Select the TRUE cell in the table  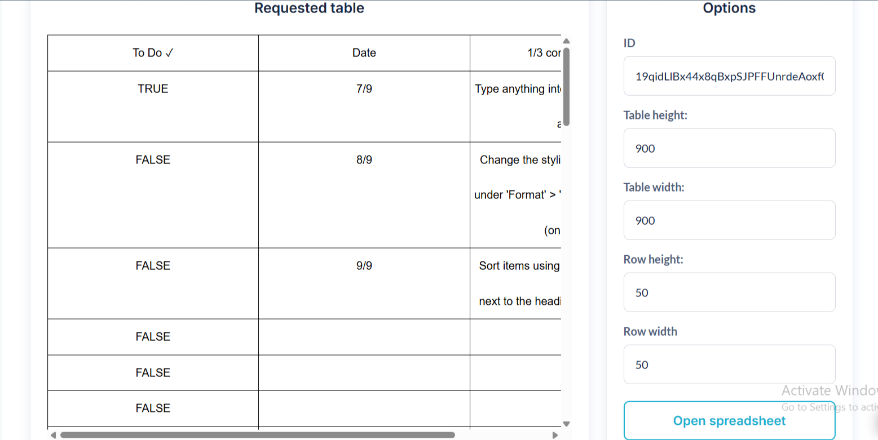[153, 89]
